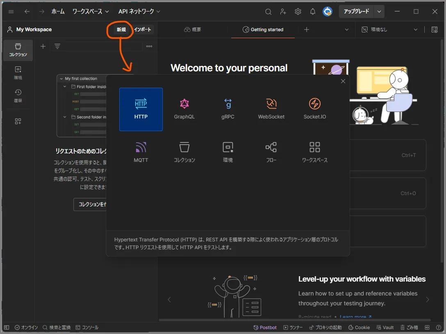
Task: Choose the GraphQL request type
Action: tap(184, 109)
